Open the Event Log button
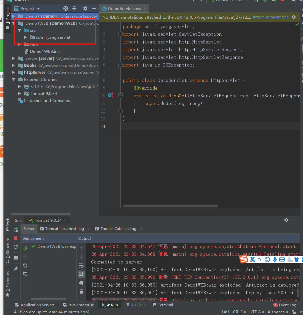Viewport: 303px width, 315px height. [285, 305]
